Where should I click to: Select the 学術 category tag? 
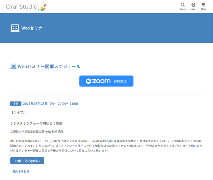coord(16,104)
